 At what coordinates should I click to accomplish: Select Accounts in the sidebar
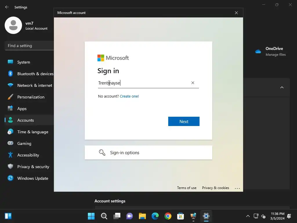coord(29,120)
